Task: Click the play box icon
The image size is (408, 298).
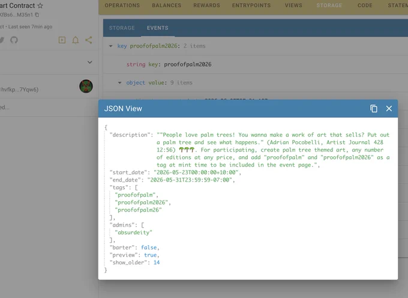Action: pyautogui.click(x=62, y=40)
